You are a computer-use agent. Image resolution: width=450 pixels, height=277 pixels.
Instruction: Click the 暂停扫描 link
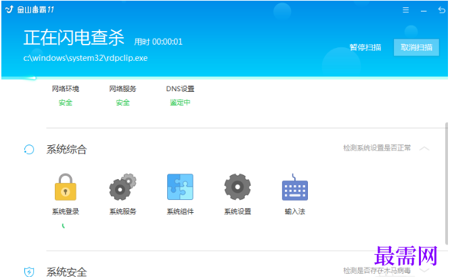[365, 47]
